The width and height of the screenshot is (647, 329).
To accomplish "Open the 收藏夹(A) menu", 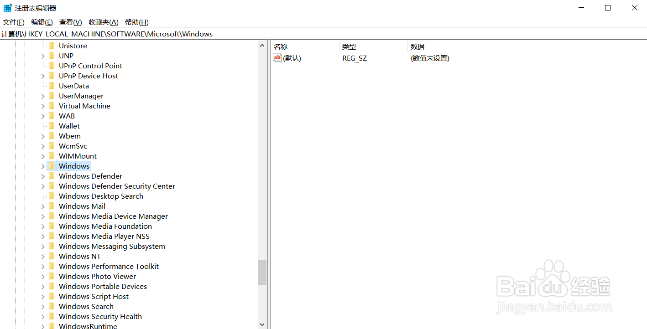I will pyautogui.click(x=104, y=22).
